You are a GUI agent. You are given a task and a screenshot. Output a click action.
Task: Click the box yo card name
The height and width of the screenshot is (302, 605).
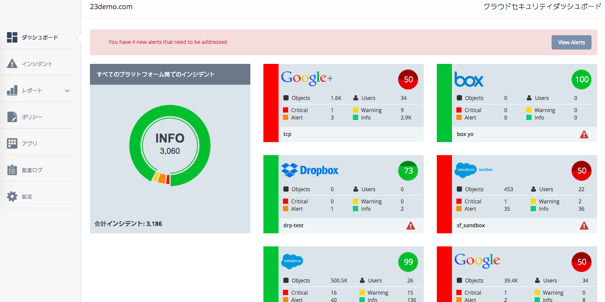pos(465,134)
